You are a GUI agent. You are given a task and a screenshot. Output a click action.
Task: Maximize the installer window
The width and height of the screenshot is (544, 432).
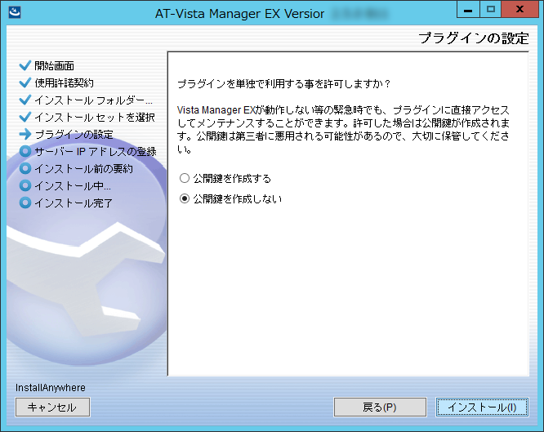pyautogui.click(x=491, y=9)
